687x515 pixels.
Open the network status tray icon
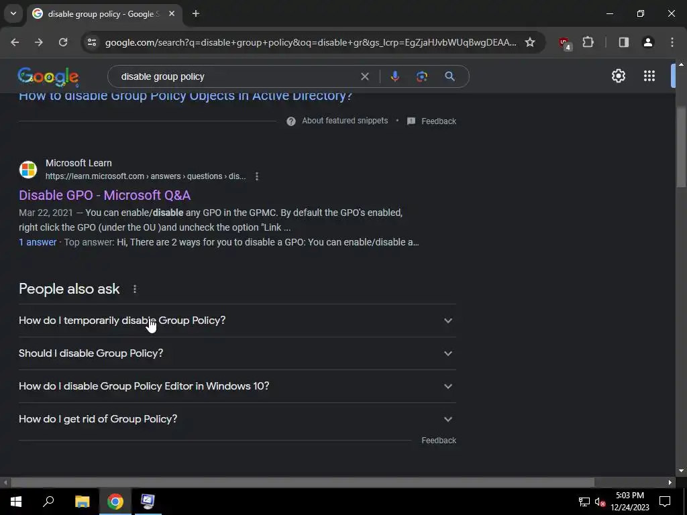click(x=584, y=502)
